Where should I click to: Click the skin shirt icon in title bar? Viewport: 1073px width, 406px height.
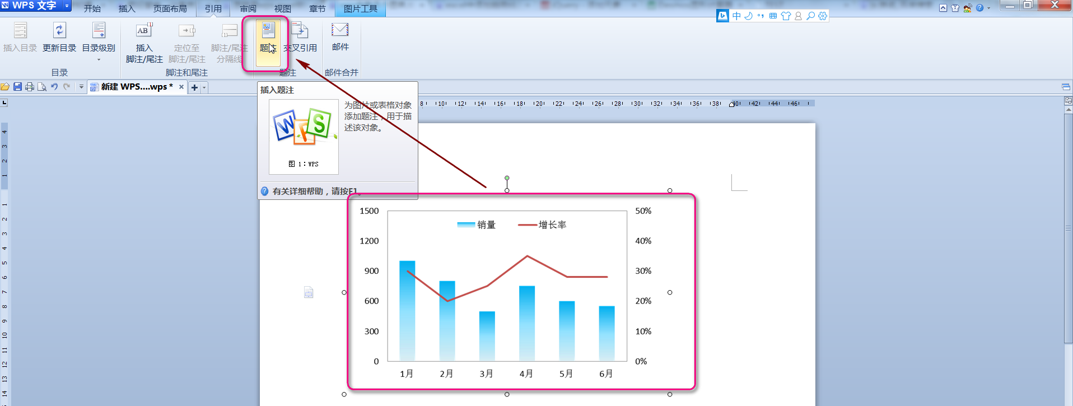pyautogui.click(x=955, y=8)
